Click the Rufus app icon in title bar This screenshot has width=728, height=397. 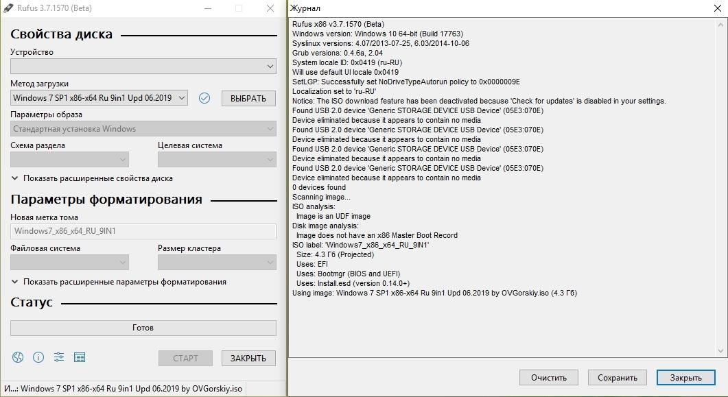(8, 8)
